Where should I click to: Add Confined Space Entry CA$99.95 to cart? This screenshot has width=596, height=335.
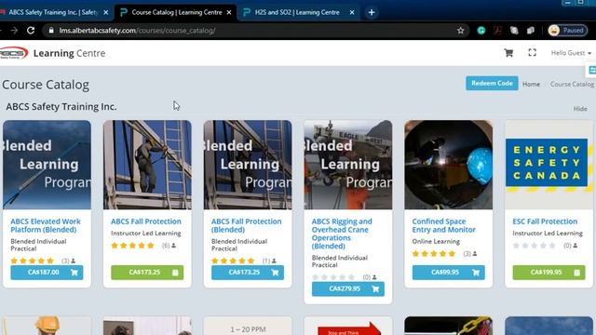click(x=448, y=273)
